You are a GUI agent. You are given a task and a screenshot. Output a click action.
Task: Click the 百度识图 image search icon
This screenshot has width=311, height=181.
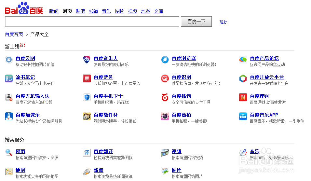(x=165, y=78)
